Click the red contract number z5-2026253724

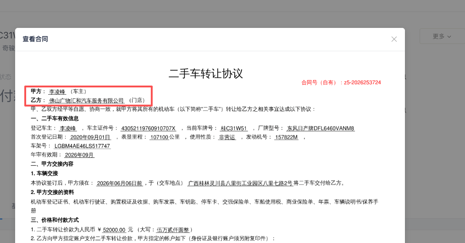[362, 82]
